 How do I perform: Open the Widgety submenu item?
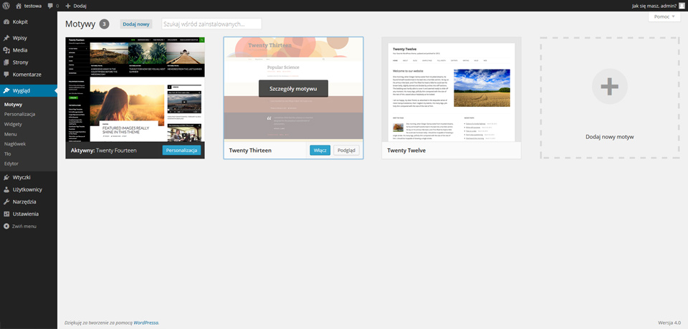click(x=13, y=124)
